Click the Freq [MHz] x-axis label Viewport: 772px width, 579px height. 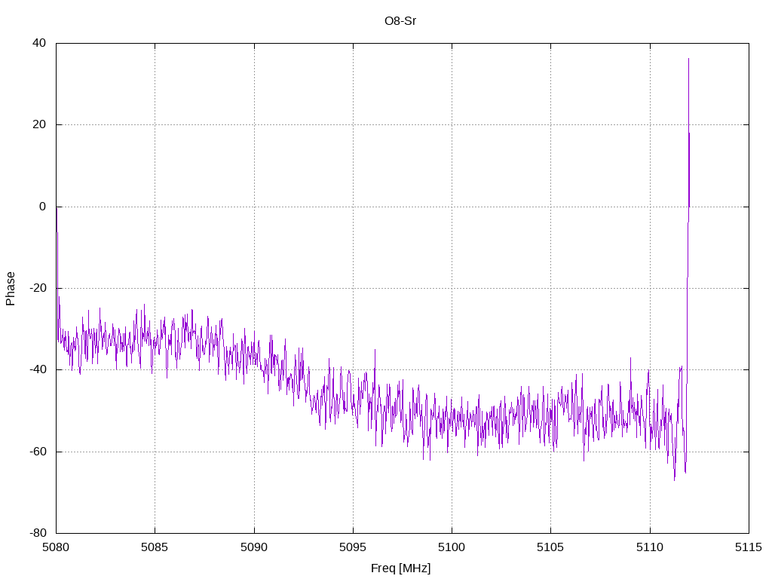pos(400,568)
